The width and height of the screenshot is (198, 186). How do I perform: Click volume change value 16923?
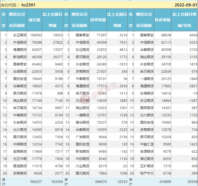(x=58, y=35)
